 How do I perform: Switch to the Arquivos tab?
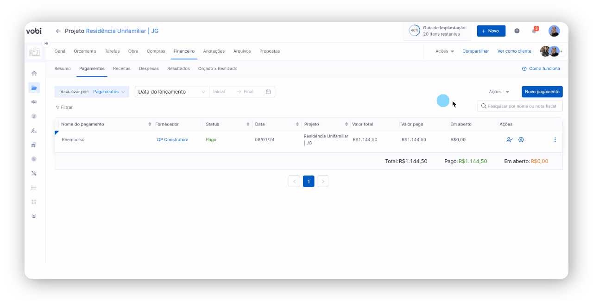(242, 51)
